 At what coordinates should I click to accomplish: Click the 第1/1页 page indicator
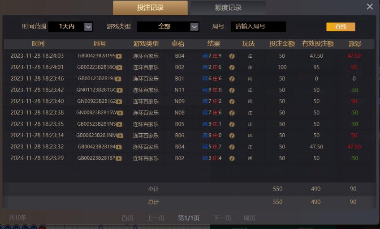click(189, 218)
